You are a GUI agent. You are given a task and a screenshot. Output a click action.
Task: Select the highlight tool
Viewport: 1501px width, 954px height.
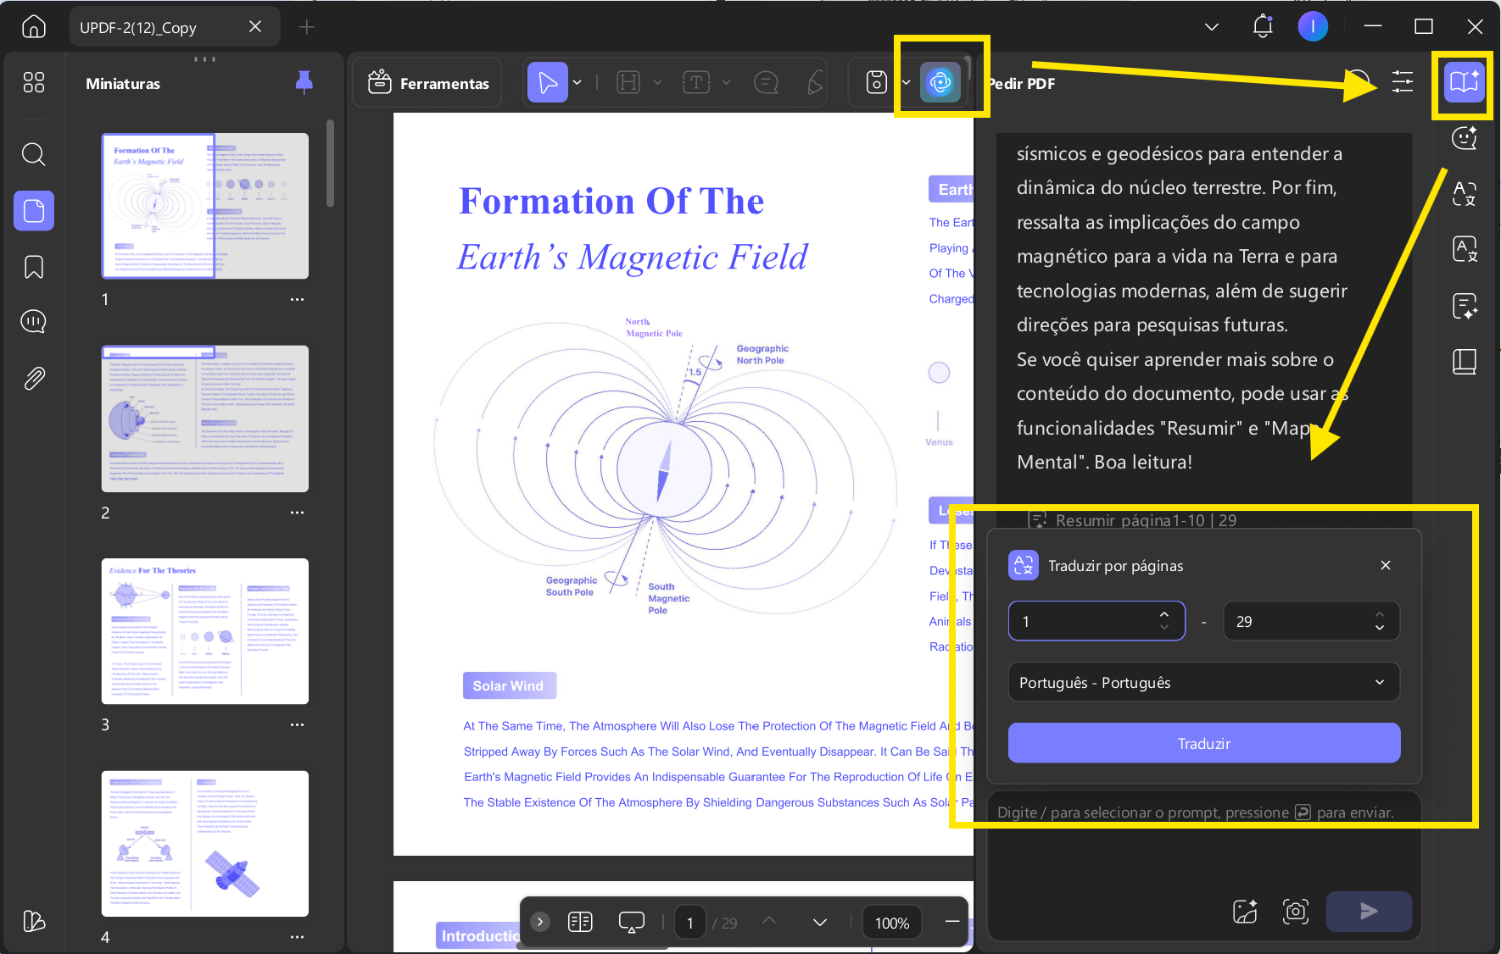[x=628, y=82]
